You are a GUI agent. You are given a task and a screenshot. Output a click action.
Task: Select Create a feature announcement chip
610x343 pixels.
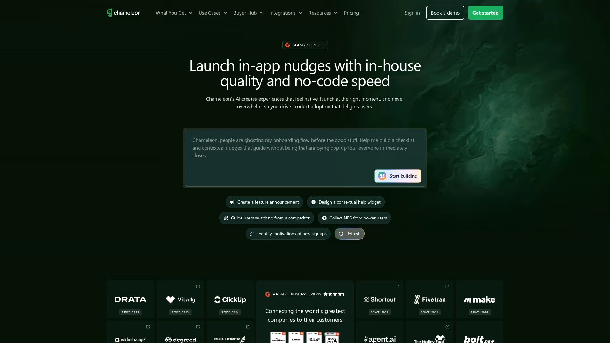click(x=264, y=202)
